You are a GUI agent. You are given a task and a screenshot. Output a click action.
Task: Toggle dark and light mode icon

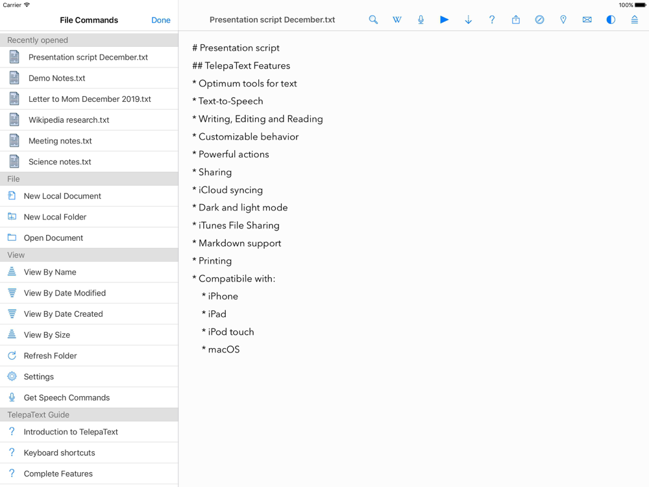point(611,19)
